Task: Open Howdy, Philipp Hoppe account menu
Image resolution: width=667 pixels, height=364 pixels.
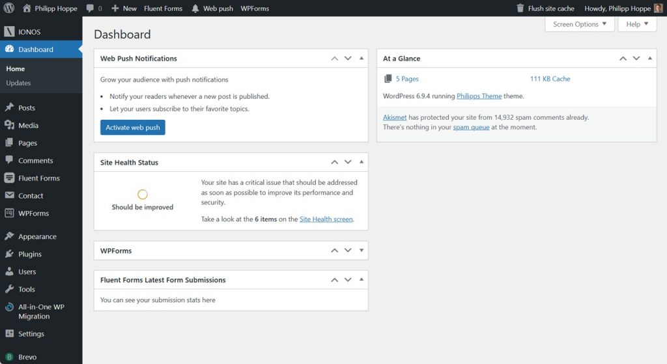Action: [623, 8]
